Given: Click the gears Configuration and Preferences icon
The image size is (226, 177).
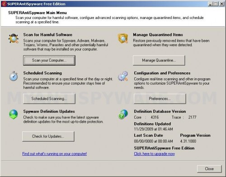Looking at the screenshot, I should click(x=123, y=76).
